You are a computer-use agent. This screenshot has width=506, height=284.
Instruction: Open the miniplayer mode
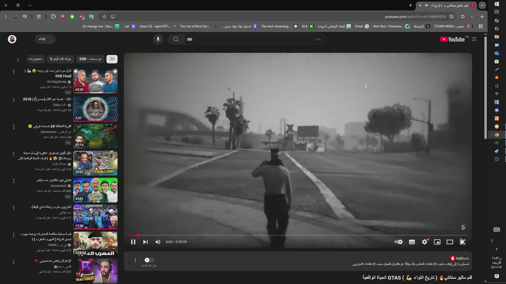tap(437, 242)
